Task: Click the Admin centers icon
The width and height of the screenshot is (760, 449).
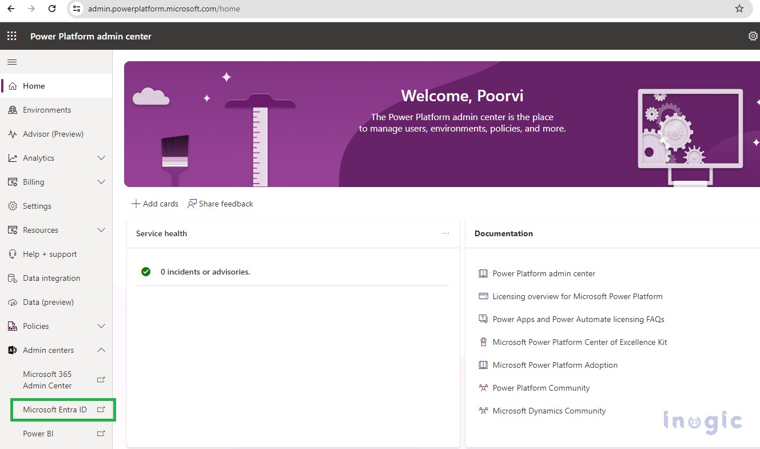Action: click(x=13, y=350)
